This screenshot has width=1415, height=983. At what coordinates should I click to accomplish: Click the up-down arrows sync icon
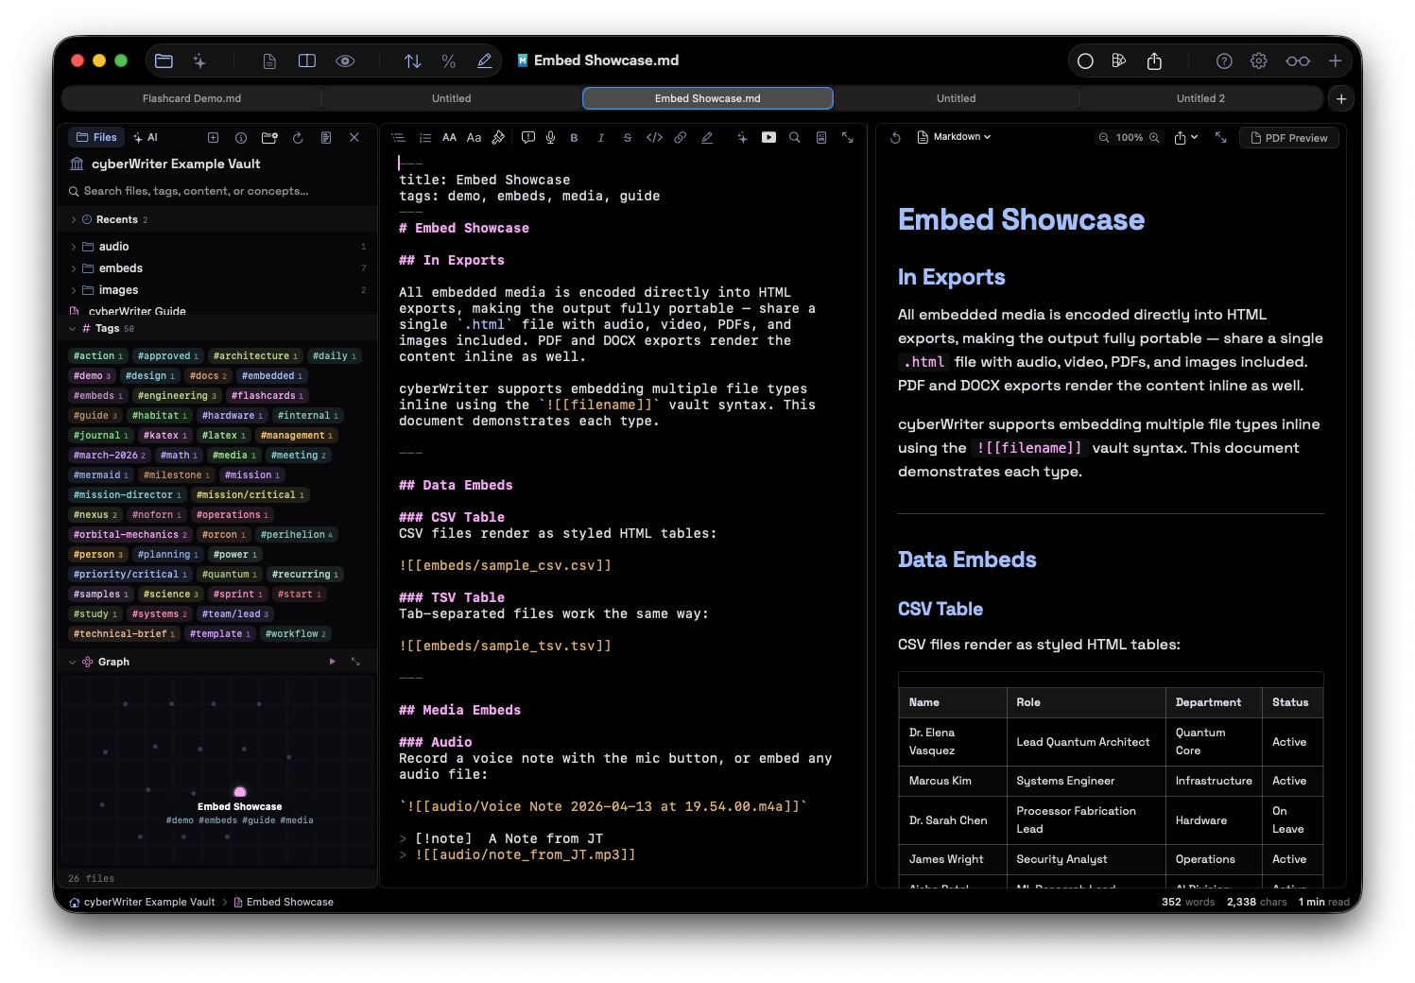pos(413,60)
